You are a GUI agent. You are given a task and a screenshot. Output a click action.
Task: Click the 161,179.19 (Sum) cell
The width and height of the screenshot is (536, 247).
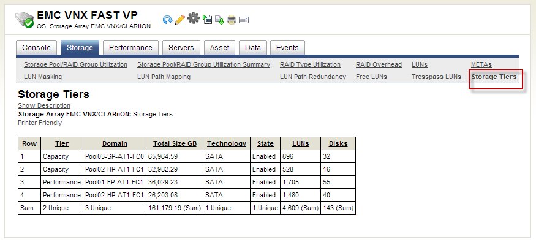175,208
